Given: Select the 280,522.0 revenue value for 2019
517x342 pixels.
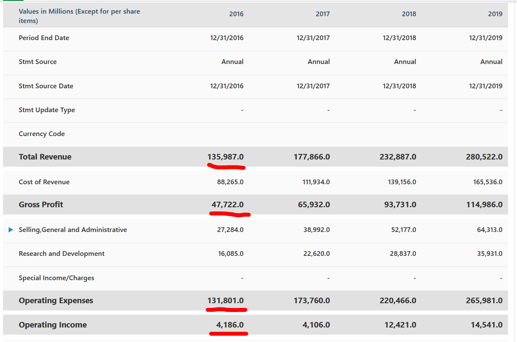Looking at the screenshot, I should [484, 157].
